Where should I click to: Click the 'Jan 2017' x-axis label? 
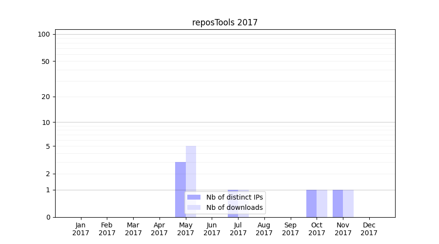[x=81, y=229]
